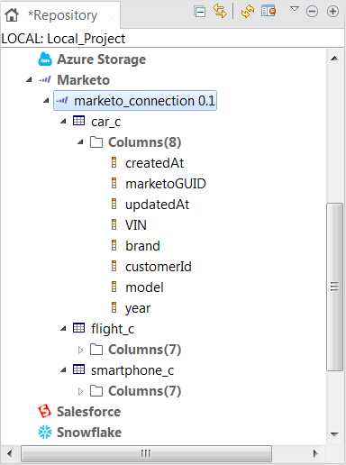
Task: Select the Marketo tree node
Action: pos(84,80)
